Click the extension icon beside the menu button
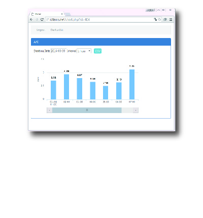This screenshot has width=203, height=218. click(x=165, y=20)
